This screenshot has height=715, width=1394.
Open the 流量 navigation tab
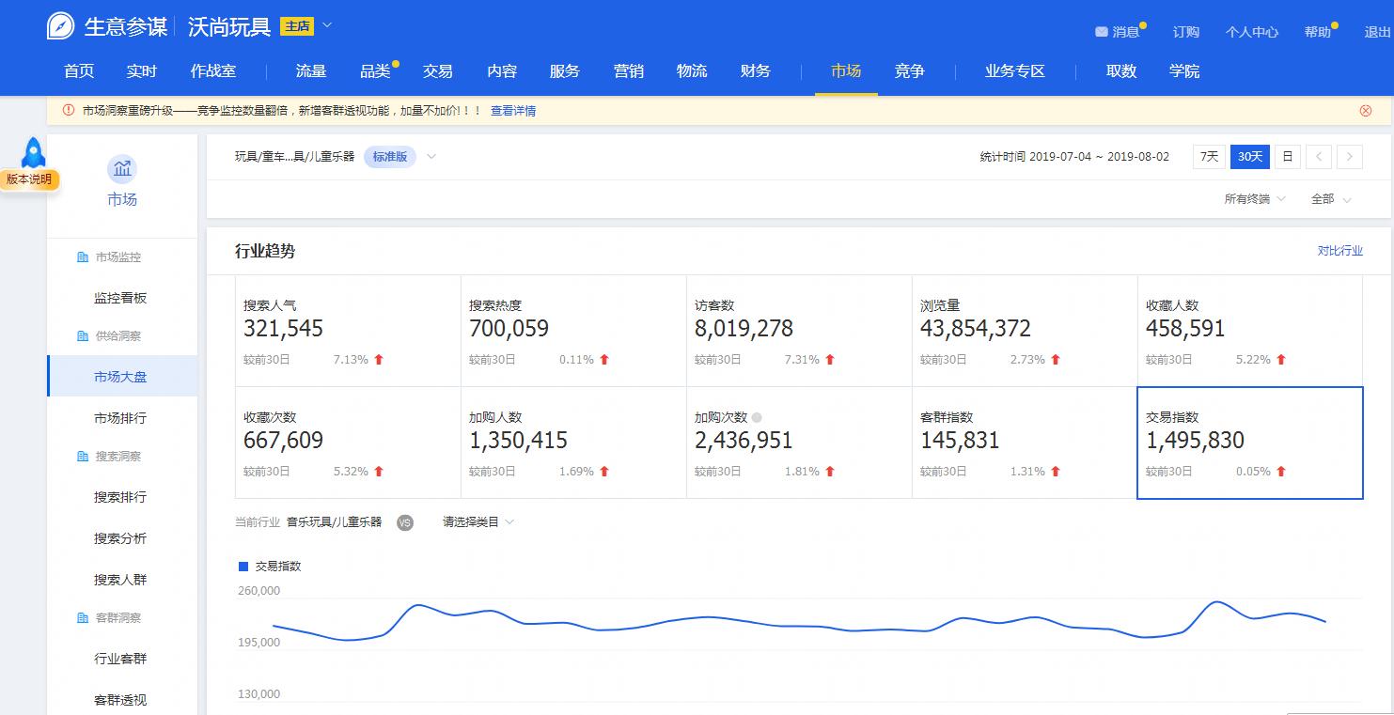click(x=310, y=70)
